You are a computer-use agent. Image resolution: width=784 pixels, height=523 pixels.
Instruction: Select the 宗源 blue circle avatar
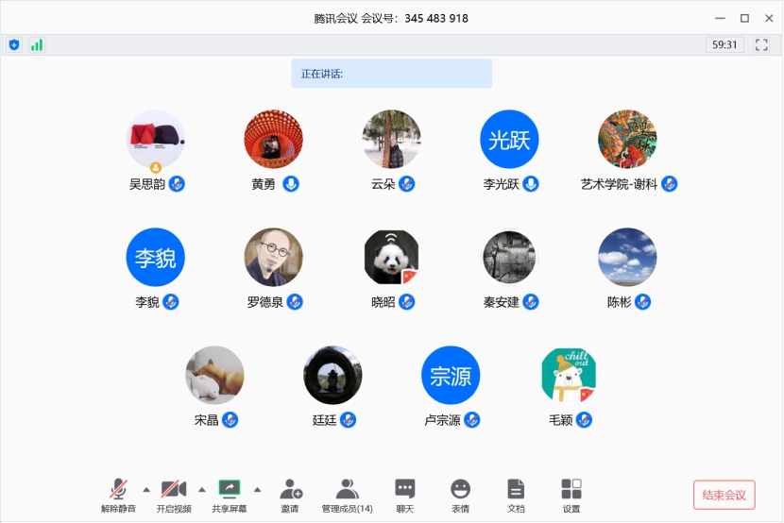(451, 375)
